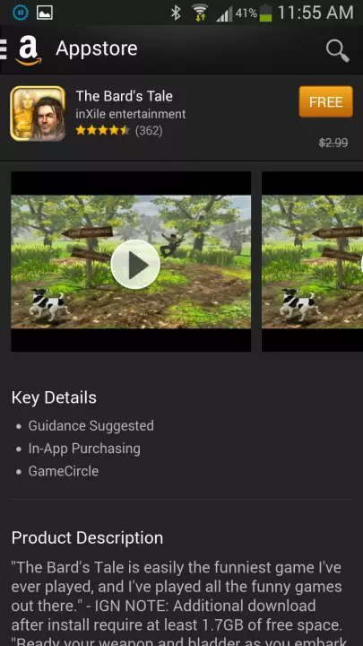The width and height of the screenshot is (363, 646).
Task: Tap the Product Description heading
Action: (87, 538)
